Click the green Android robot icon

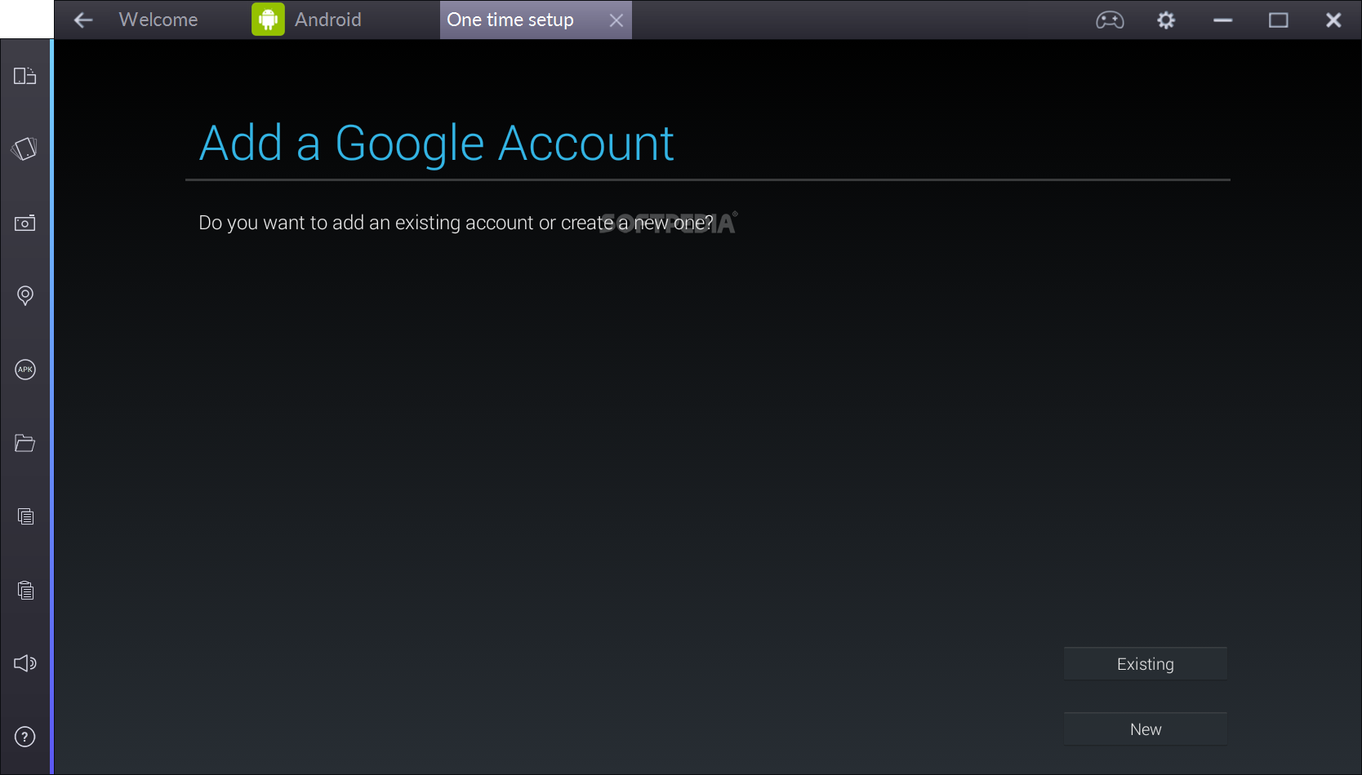click(x=268, y=20)
